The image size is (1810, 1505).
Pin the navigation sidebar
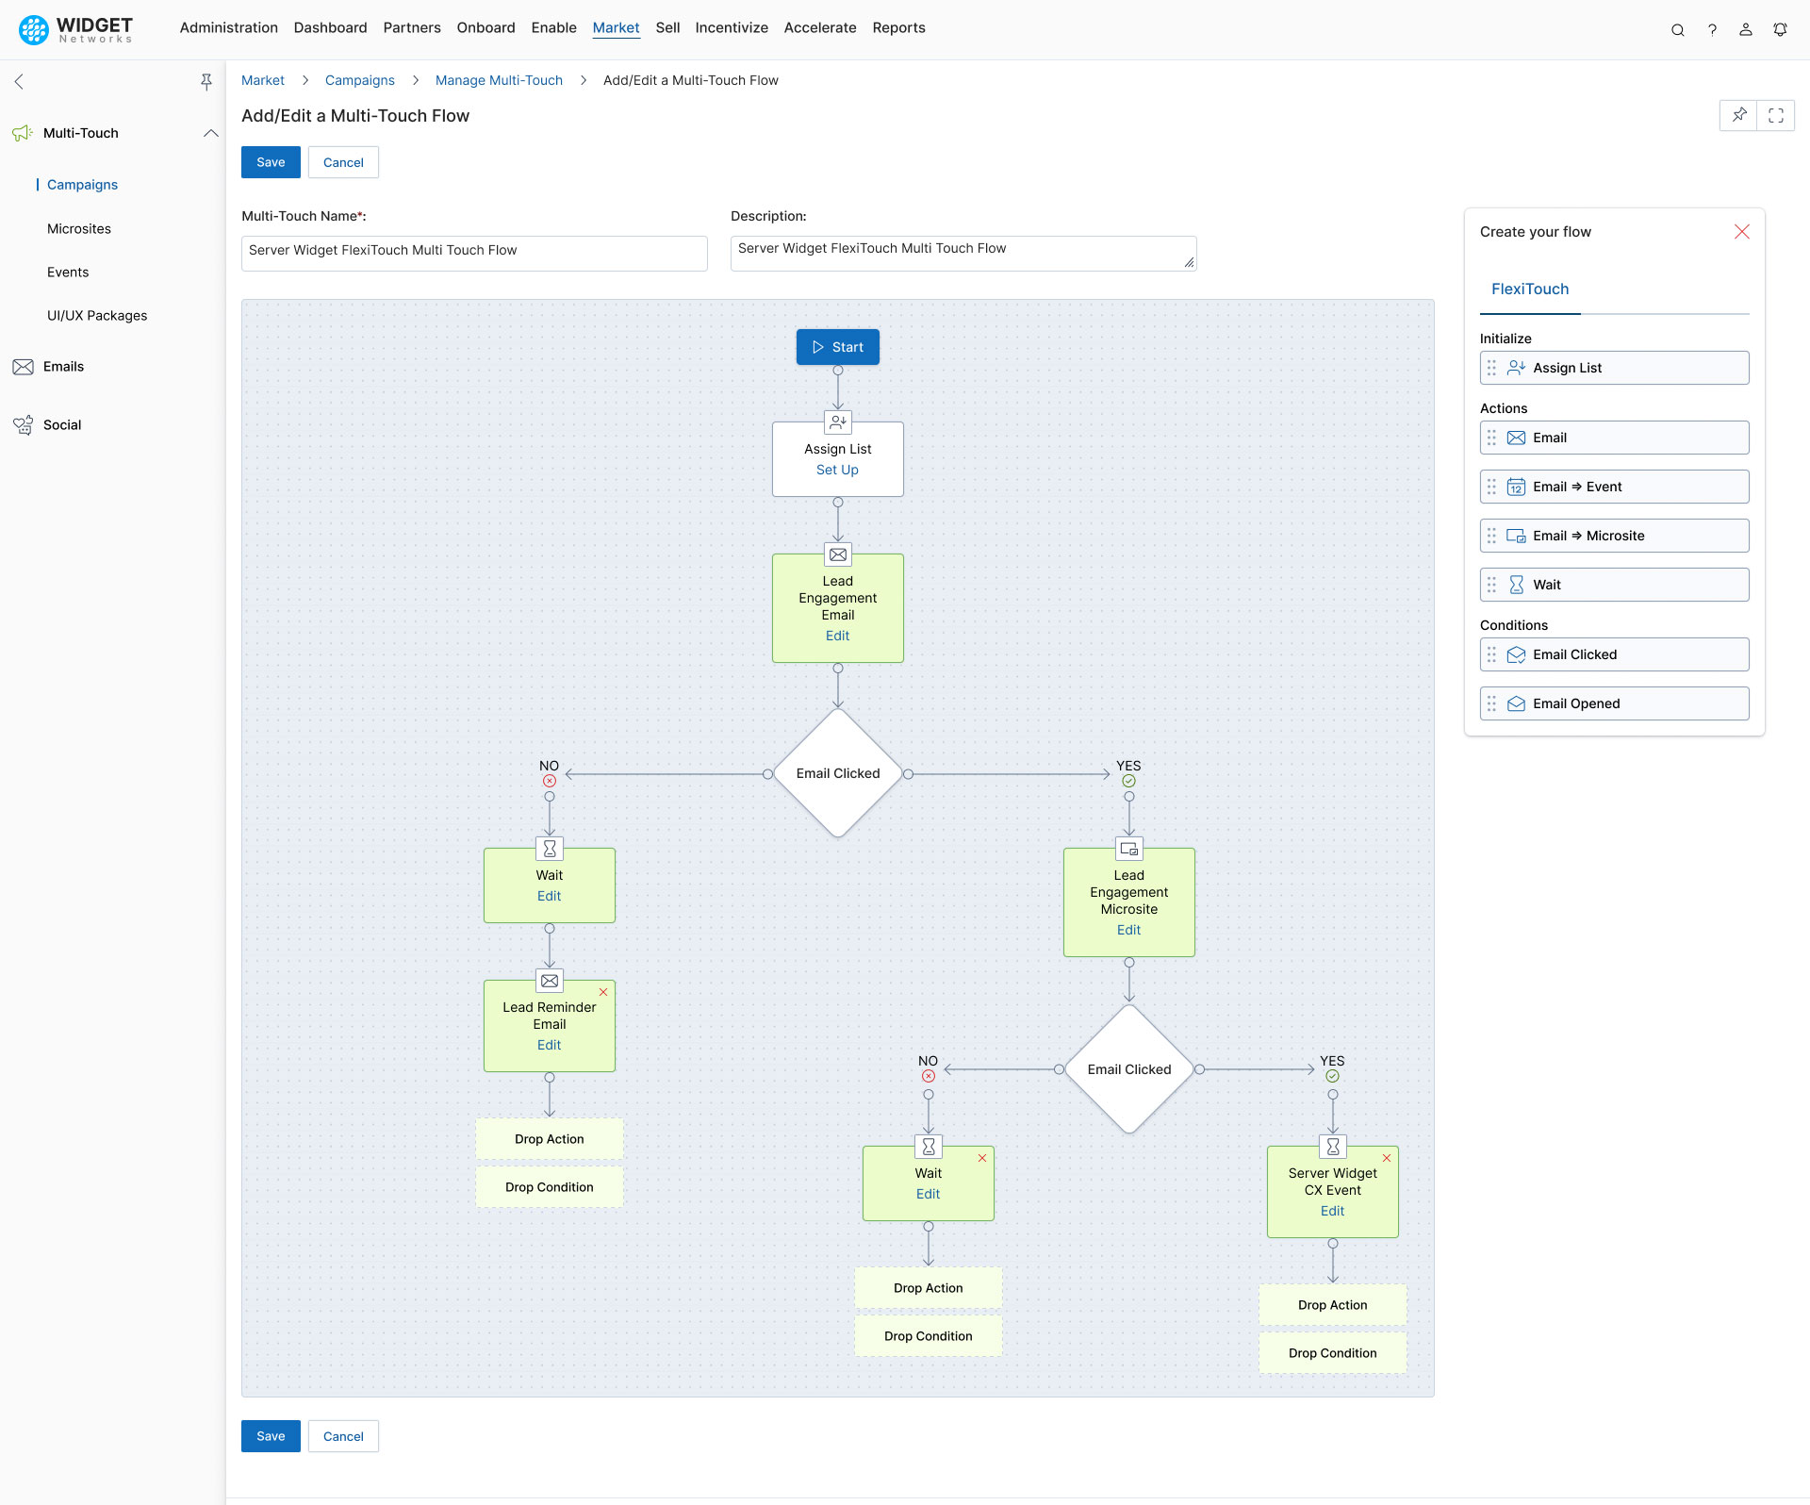pyautogui.click(x=206, y=82)
